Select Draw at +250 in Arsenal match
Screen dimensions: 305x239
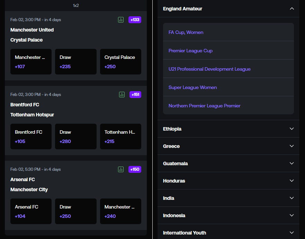click(x=76, y=211)
